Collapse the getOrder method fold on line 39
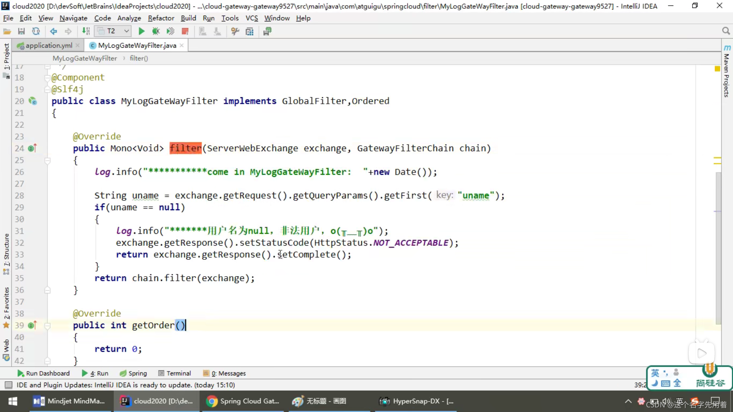Viewport: 733px width, 412px height. pos(47,325)
